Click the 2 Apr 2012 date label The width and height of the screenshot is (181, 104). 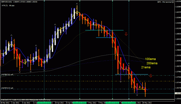pyautogui.click(x=15, y=103)
